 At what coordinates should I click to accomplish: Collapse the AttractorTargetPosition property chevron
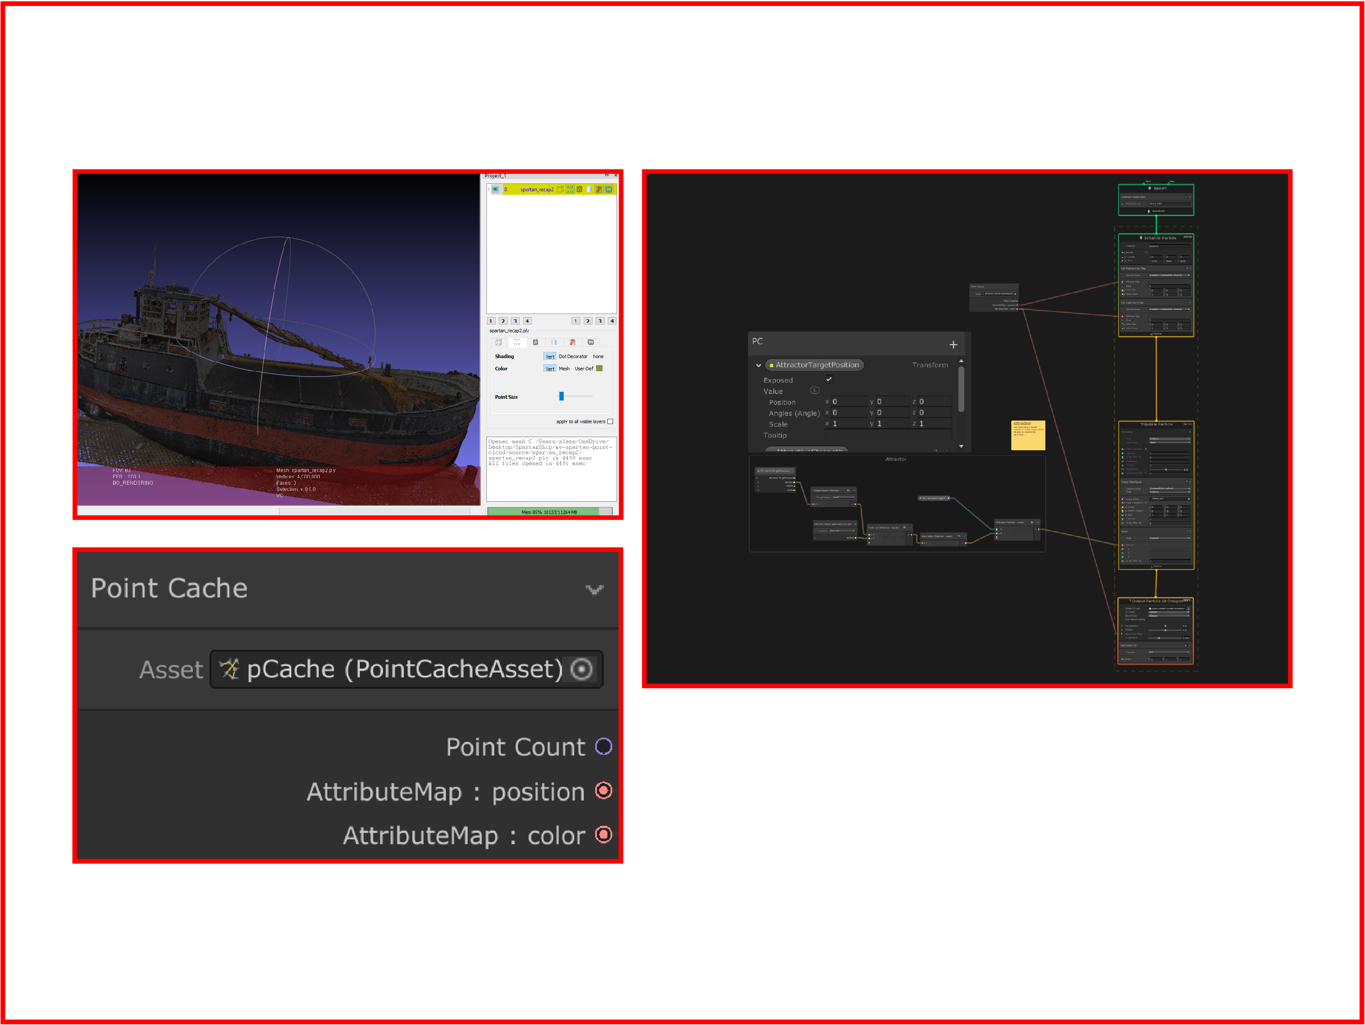click(x=758, y=365)
